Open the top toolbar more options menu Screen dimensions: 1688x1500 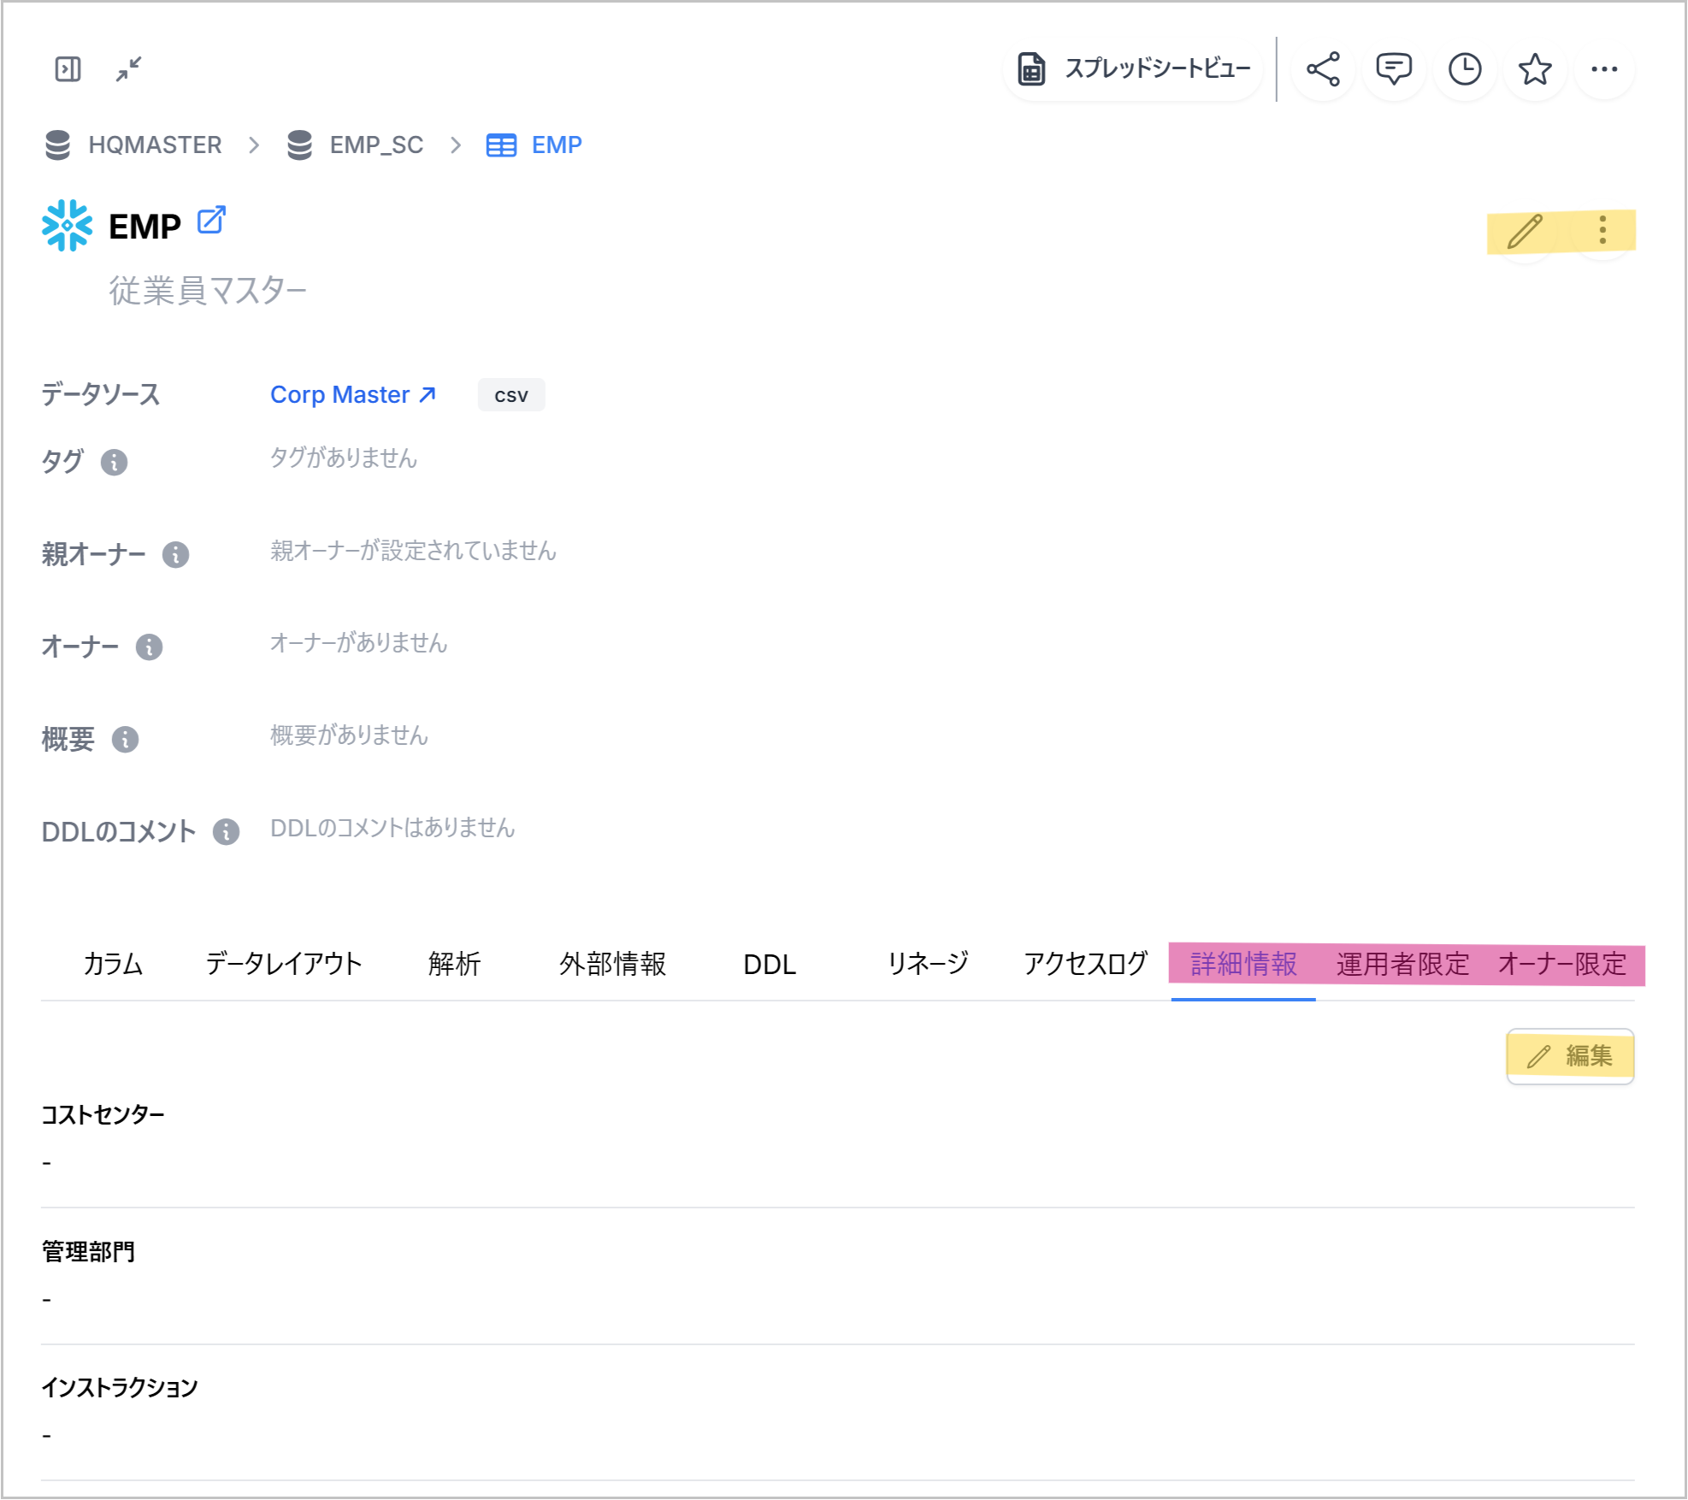pyautogui.click(x=1604, y=69)
